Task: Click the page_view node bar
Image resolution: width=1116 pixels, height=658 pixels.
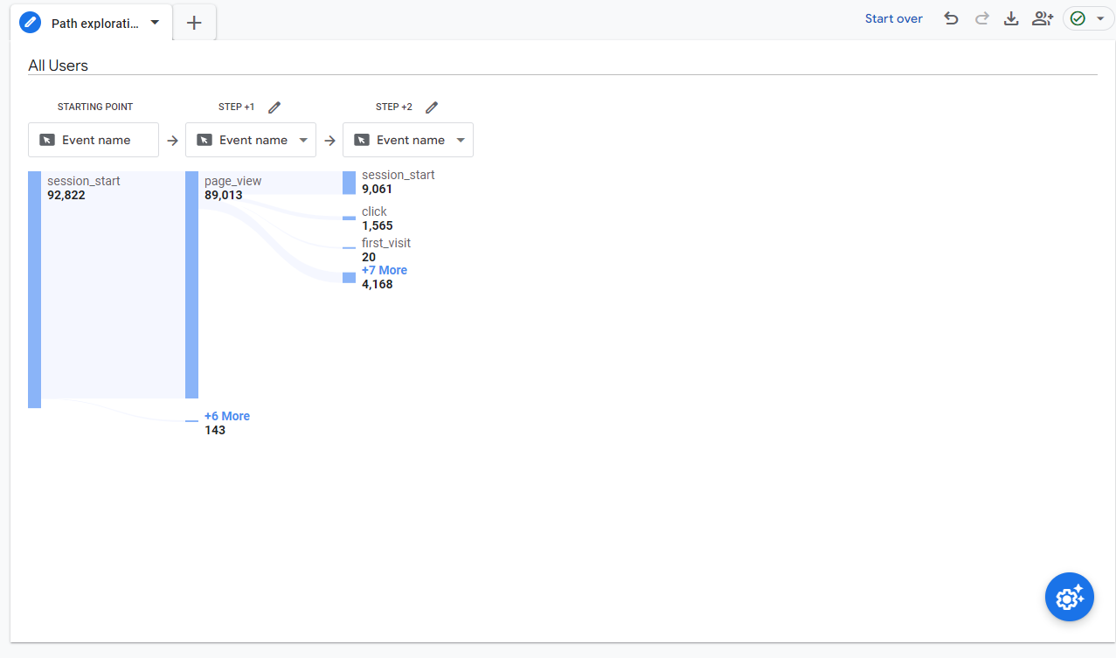Action: [192, 285]
